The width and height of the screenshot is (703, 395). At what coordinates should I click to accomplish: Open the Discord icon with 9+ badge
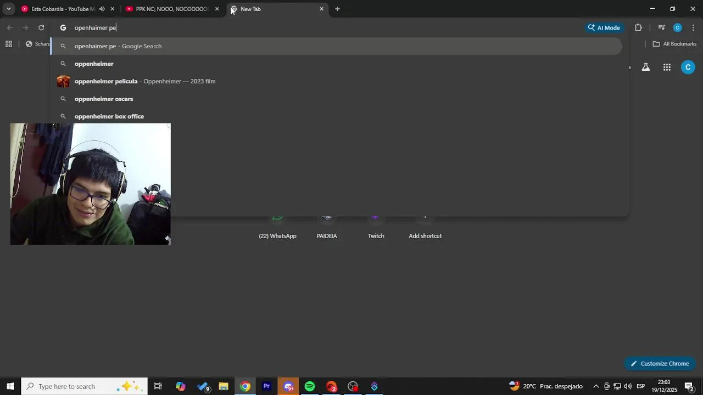[x=288, y=386]
